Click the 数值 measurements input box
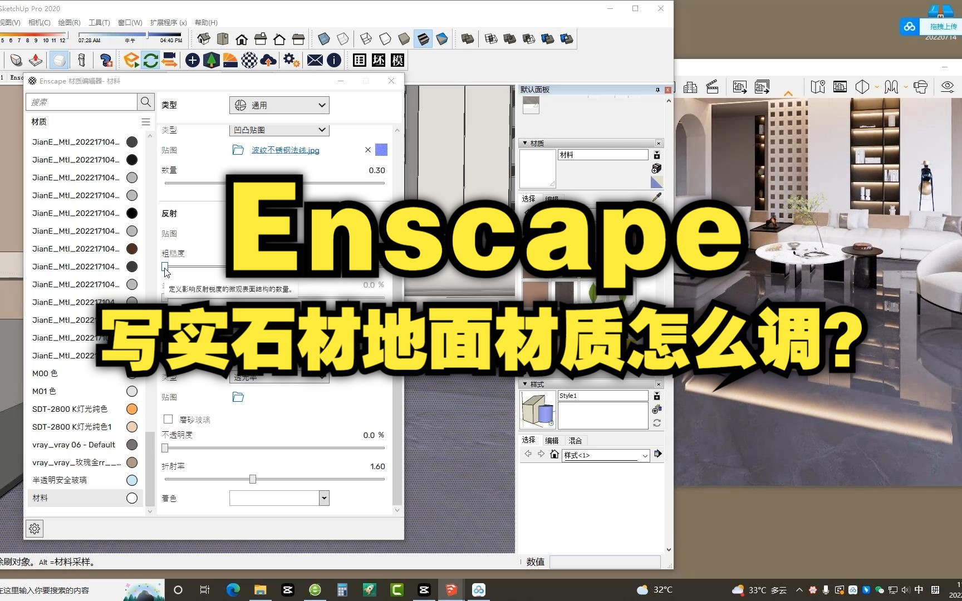Viewport: 962px width, 601px height. click(605, 562)
